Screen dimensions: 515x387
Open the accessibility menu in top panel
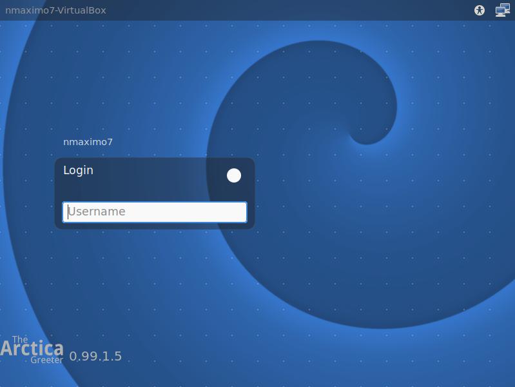[479, 10]
